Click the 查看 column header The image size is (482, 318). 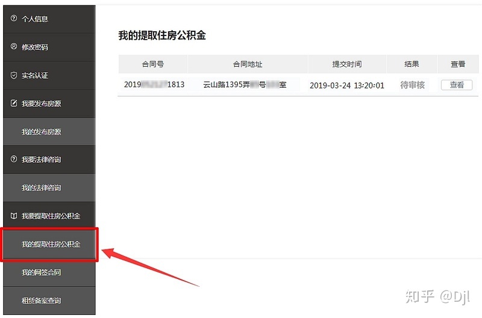click(x=458, y=64)
